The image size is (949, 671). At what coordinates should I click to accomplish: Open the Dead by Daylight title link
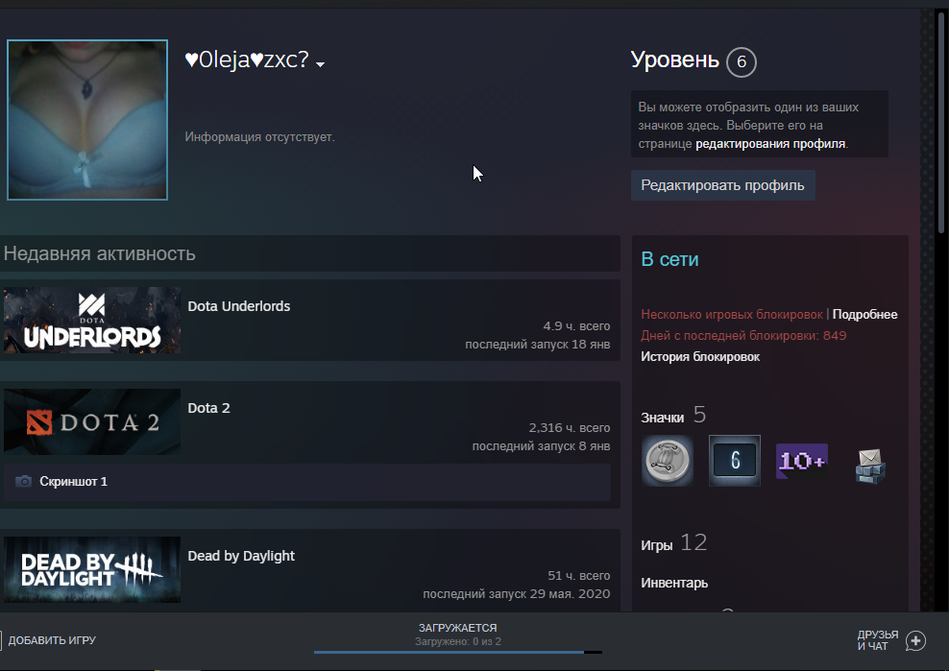coord(241,556)
